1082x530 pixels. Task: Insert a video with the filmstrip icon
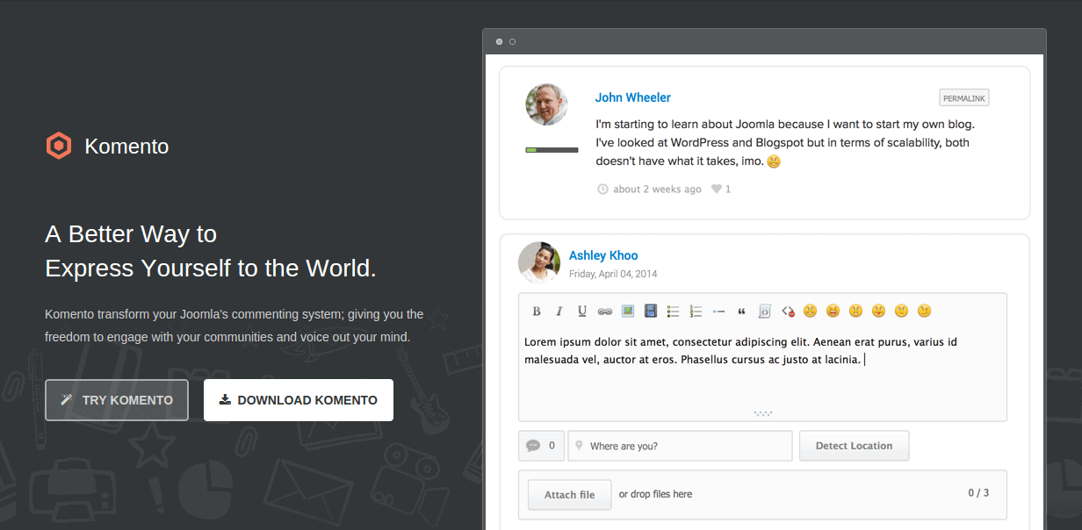(651, 311)
